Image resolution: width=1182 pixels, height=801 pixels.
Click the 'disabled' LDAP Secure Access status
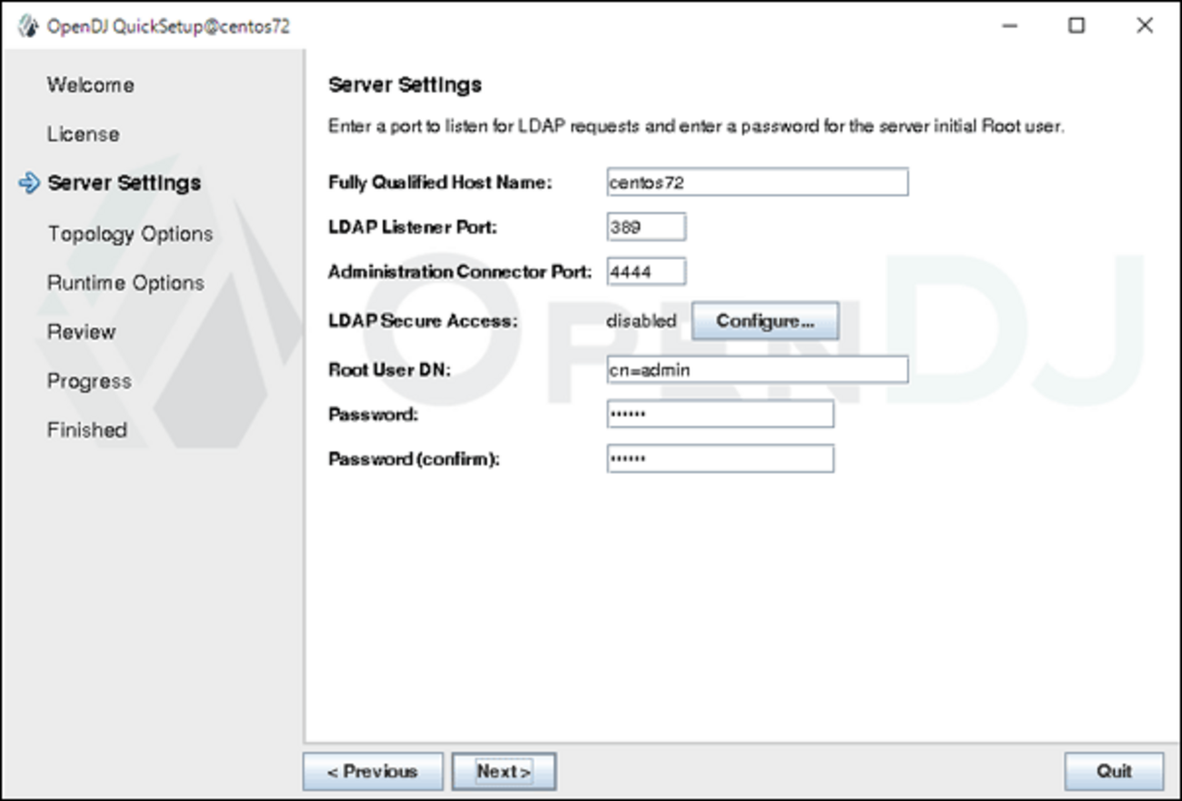pos(641,321)
